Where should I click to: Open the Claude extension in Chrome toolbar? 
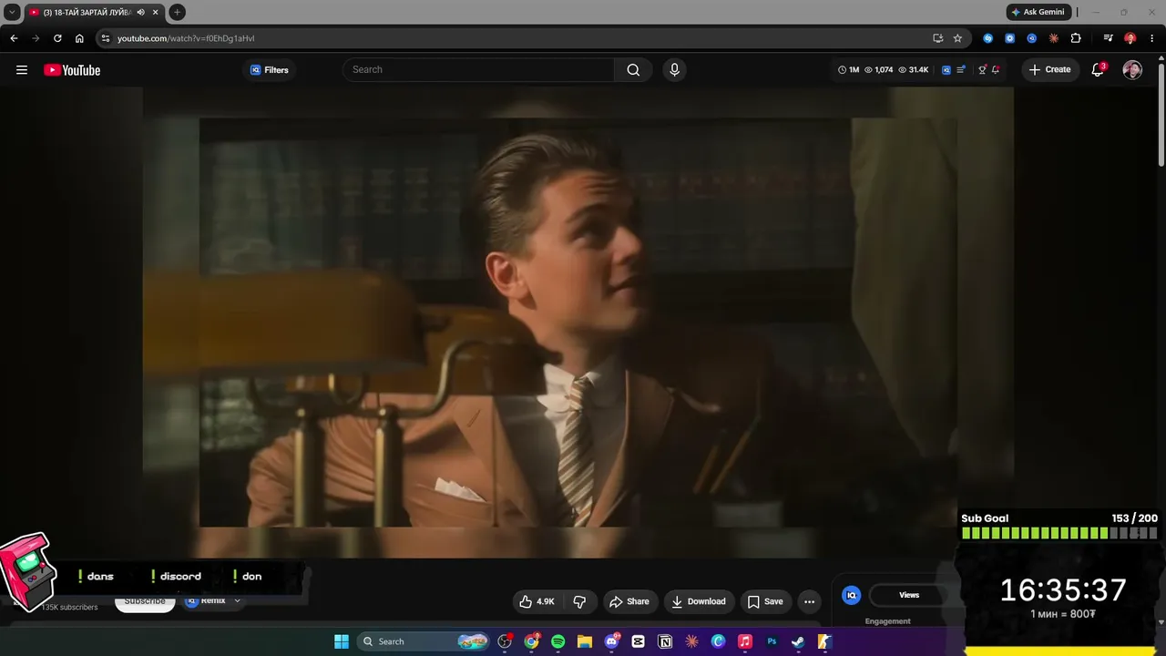click(1054, 38)
